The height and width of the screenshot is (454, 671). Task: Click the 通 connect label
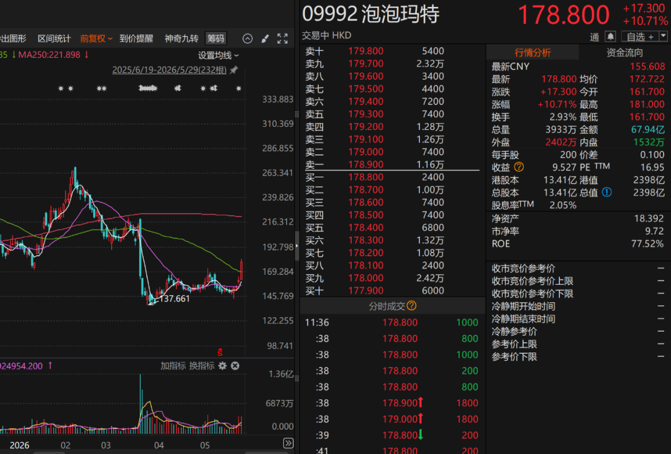(595, 37)
